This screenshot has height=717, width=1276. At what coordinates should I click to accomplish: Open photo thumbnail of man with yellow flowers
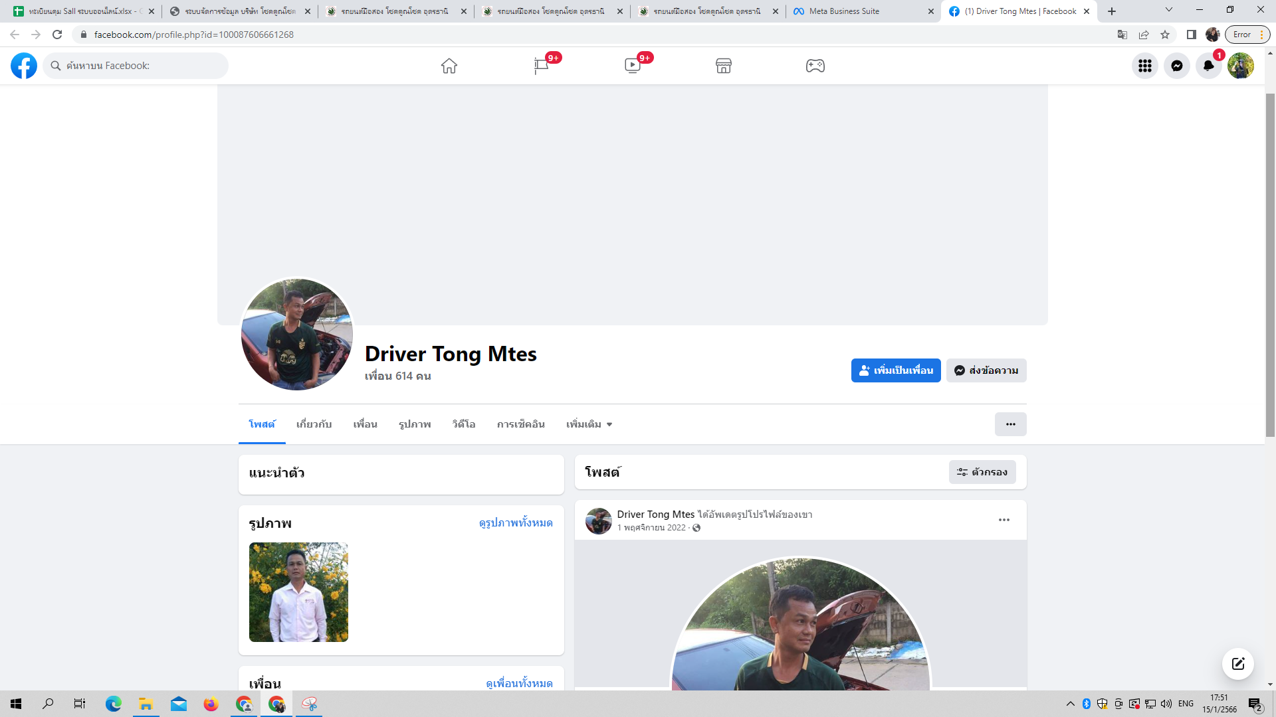point(298,592)
